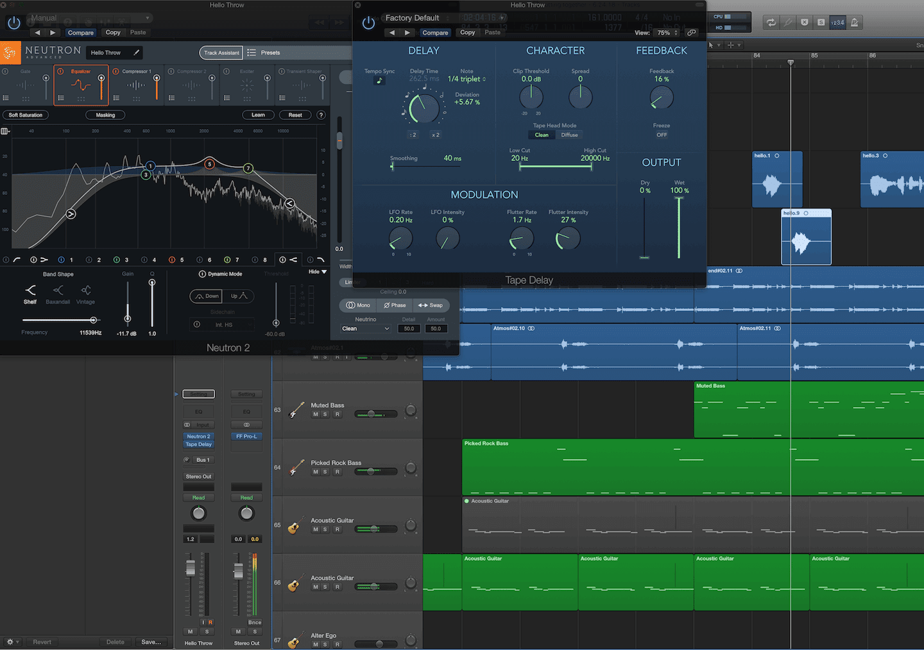Toggle the Transient Shaper power button
Viewport: 924px width, 650px height.
pos(282,71)
